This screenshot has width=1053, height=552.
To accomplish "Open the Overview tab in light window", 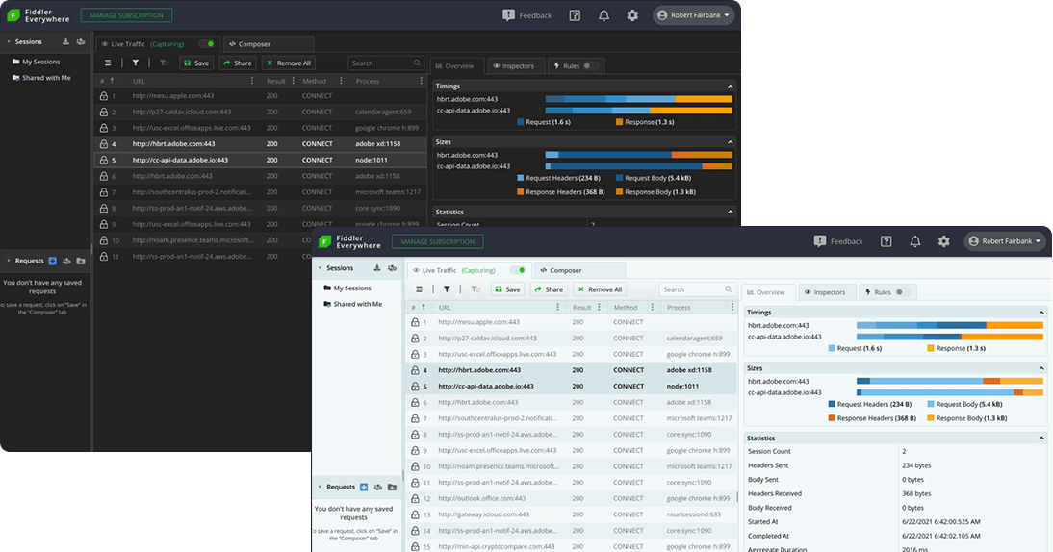I will (766, 291).
